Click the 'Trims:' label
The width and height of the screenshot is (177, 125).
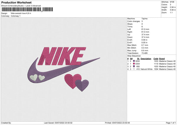(130, 27)
